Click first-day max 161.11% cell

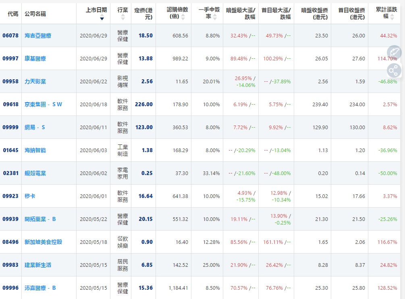tap(277, 242)
